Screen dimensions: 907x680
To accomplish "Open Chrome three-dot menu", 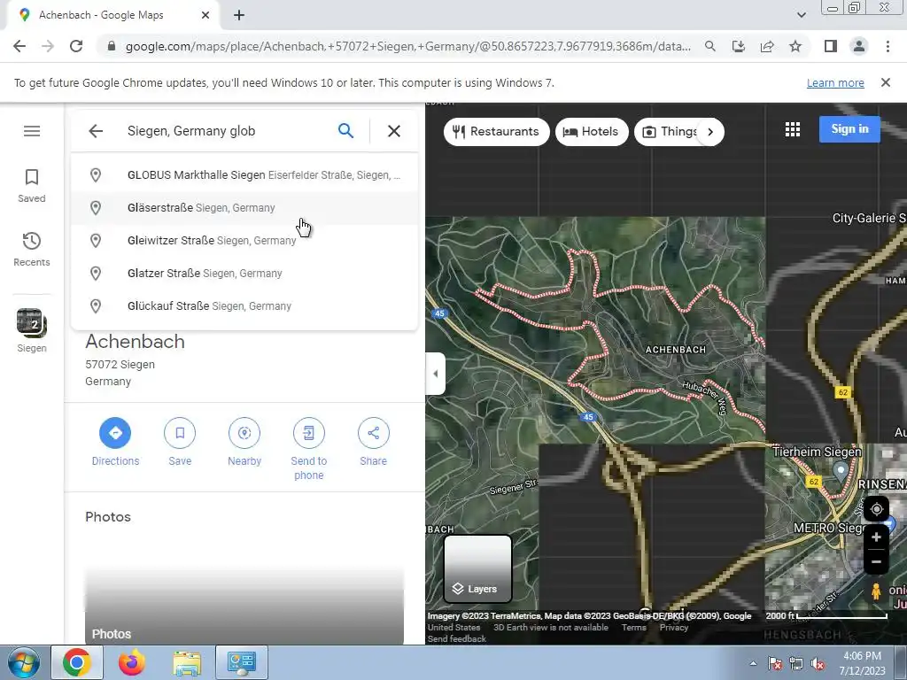I will [888, 46].
